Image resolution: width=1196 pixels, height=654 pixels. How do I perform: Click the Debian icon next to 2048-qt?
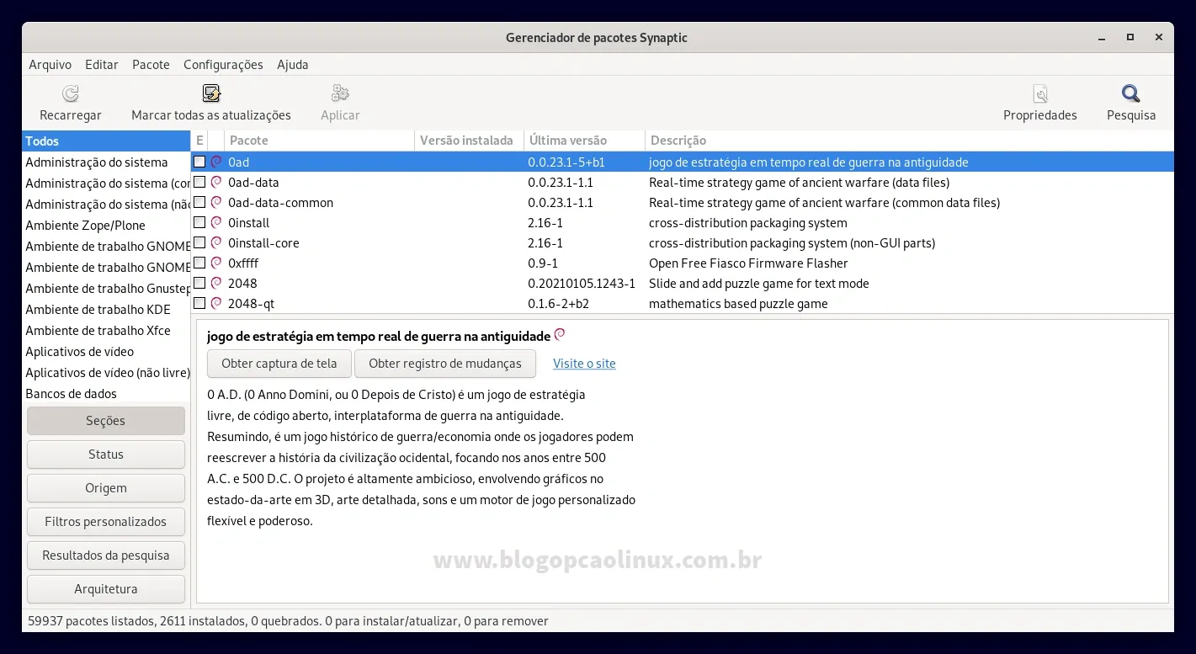click(x=216, y=303)
